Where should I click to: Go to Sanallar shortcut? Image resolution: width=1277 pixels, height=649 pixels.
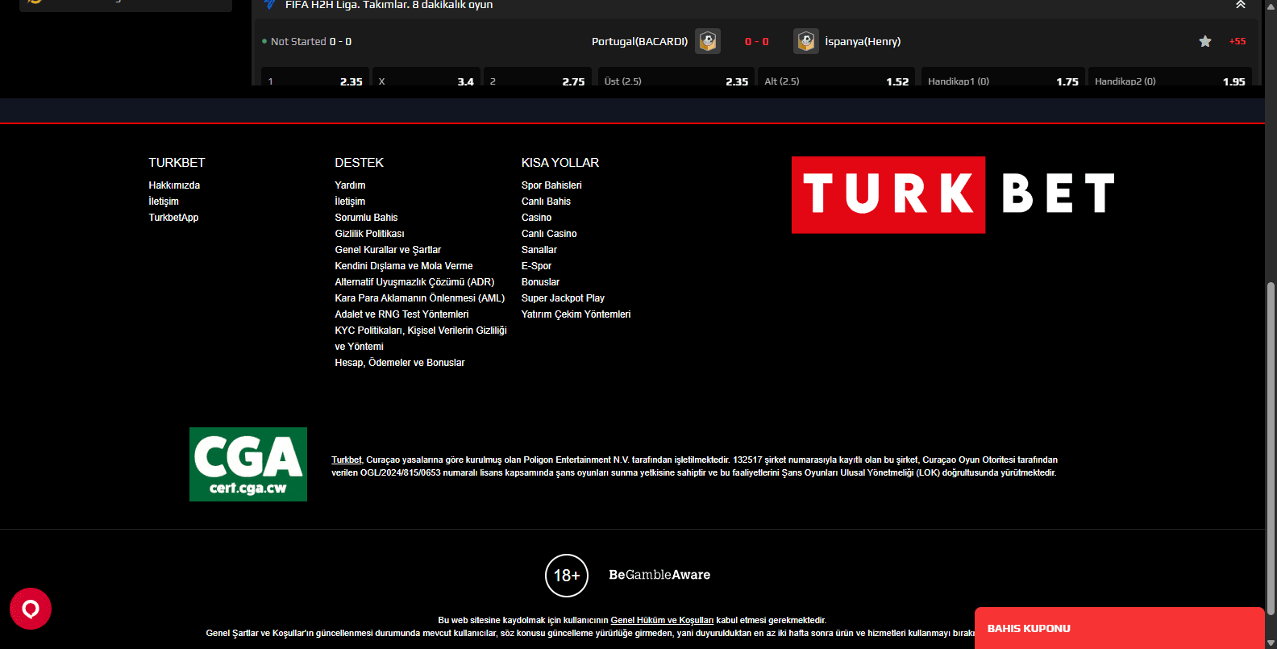click(x=539, y=250)
